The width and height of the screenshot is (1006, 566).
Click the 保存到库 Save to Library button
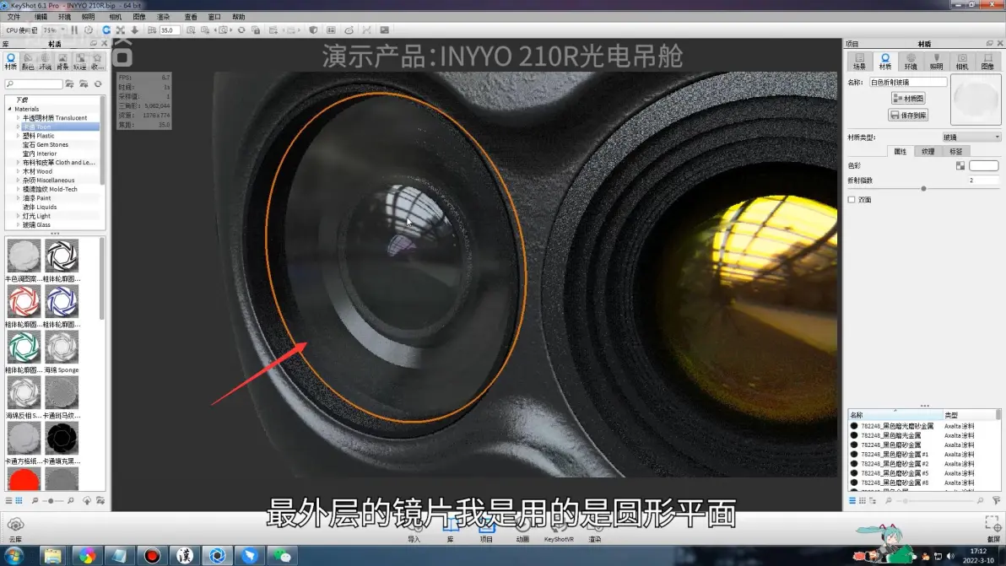click(908, 115)
